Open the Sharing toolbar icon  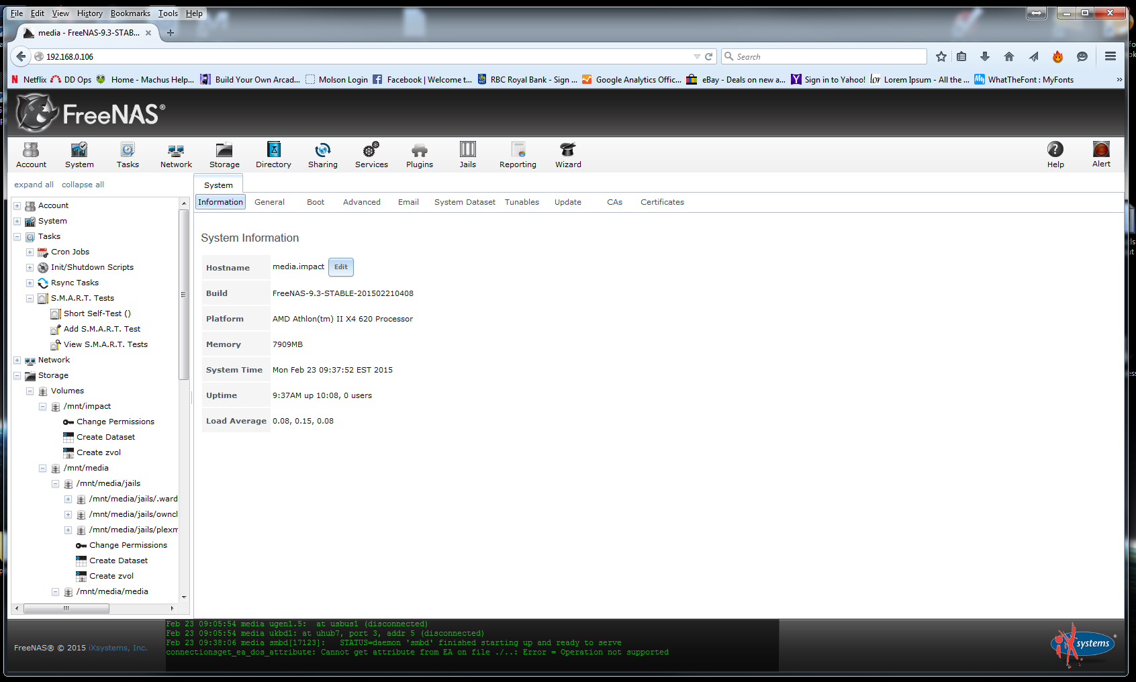pyautogui.click(x=323, y=155)
